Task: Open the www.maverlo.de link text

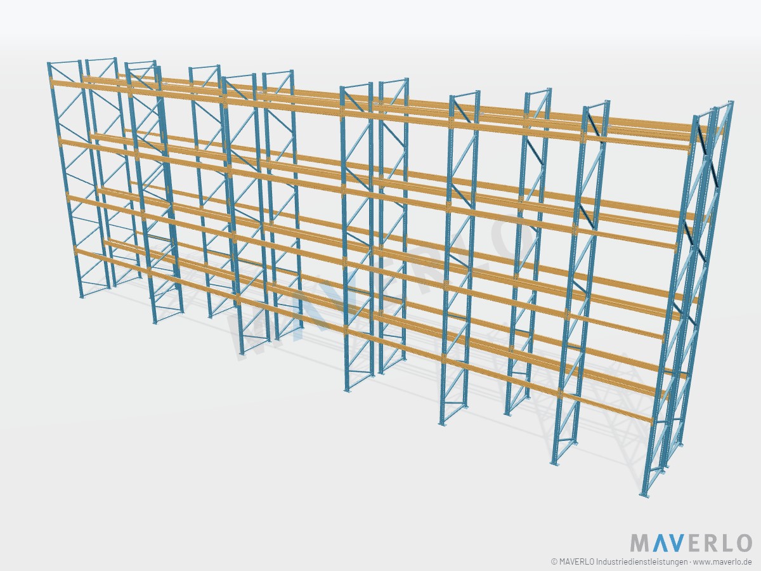Action: tap(722, 561)
